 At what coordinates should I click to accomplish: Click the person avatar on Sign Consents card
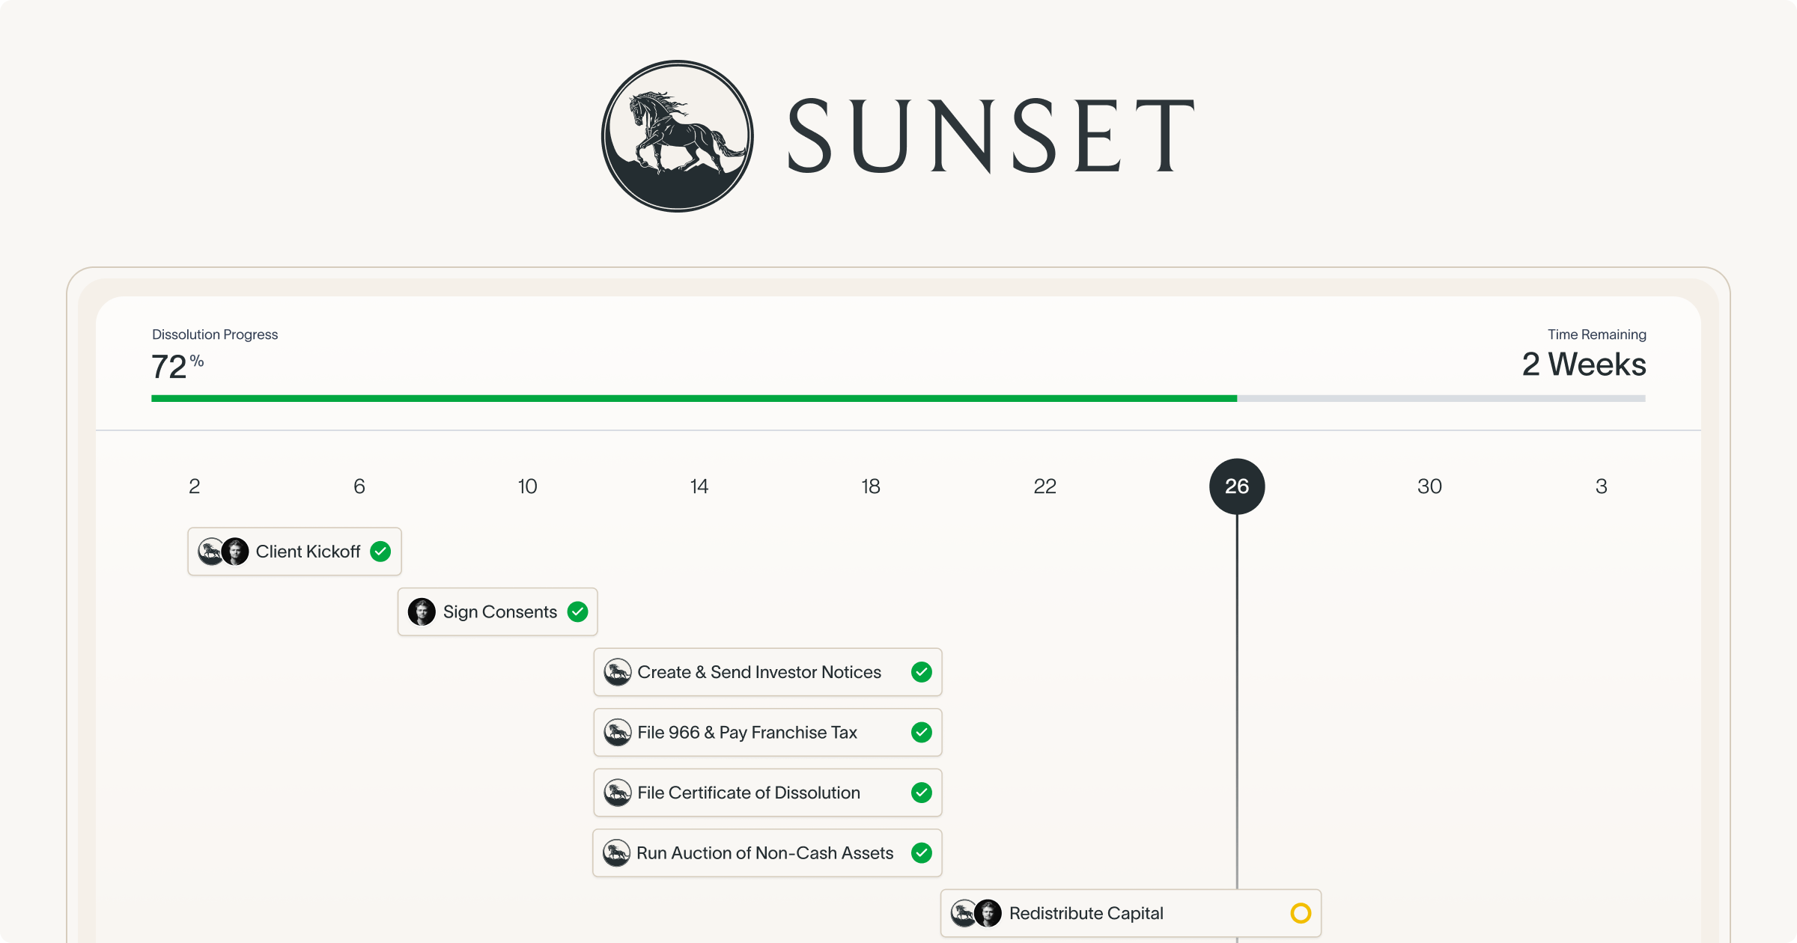423,611
